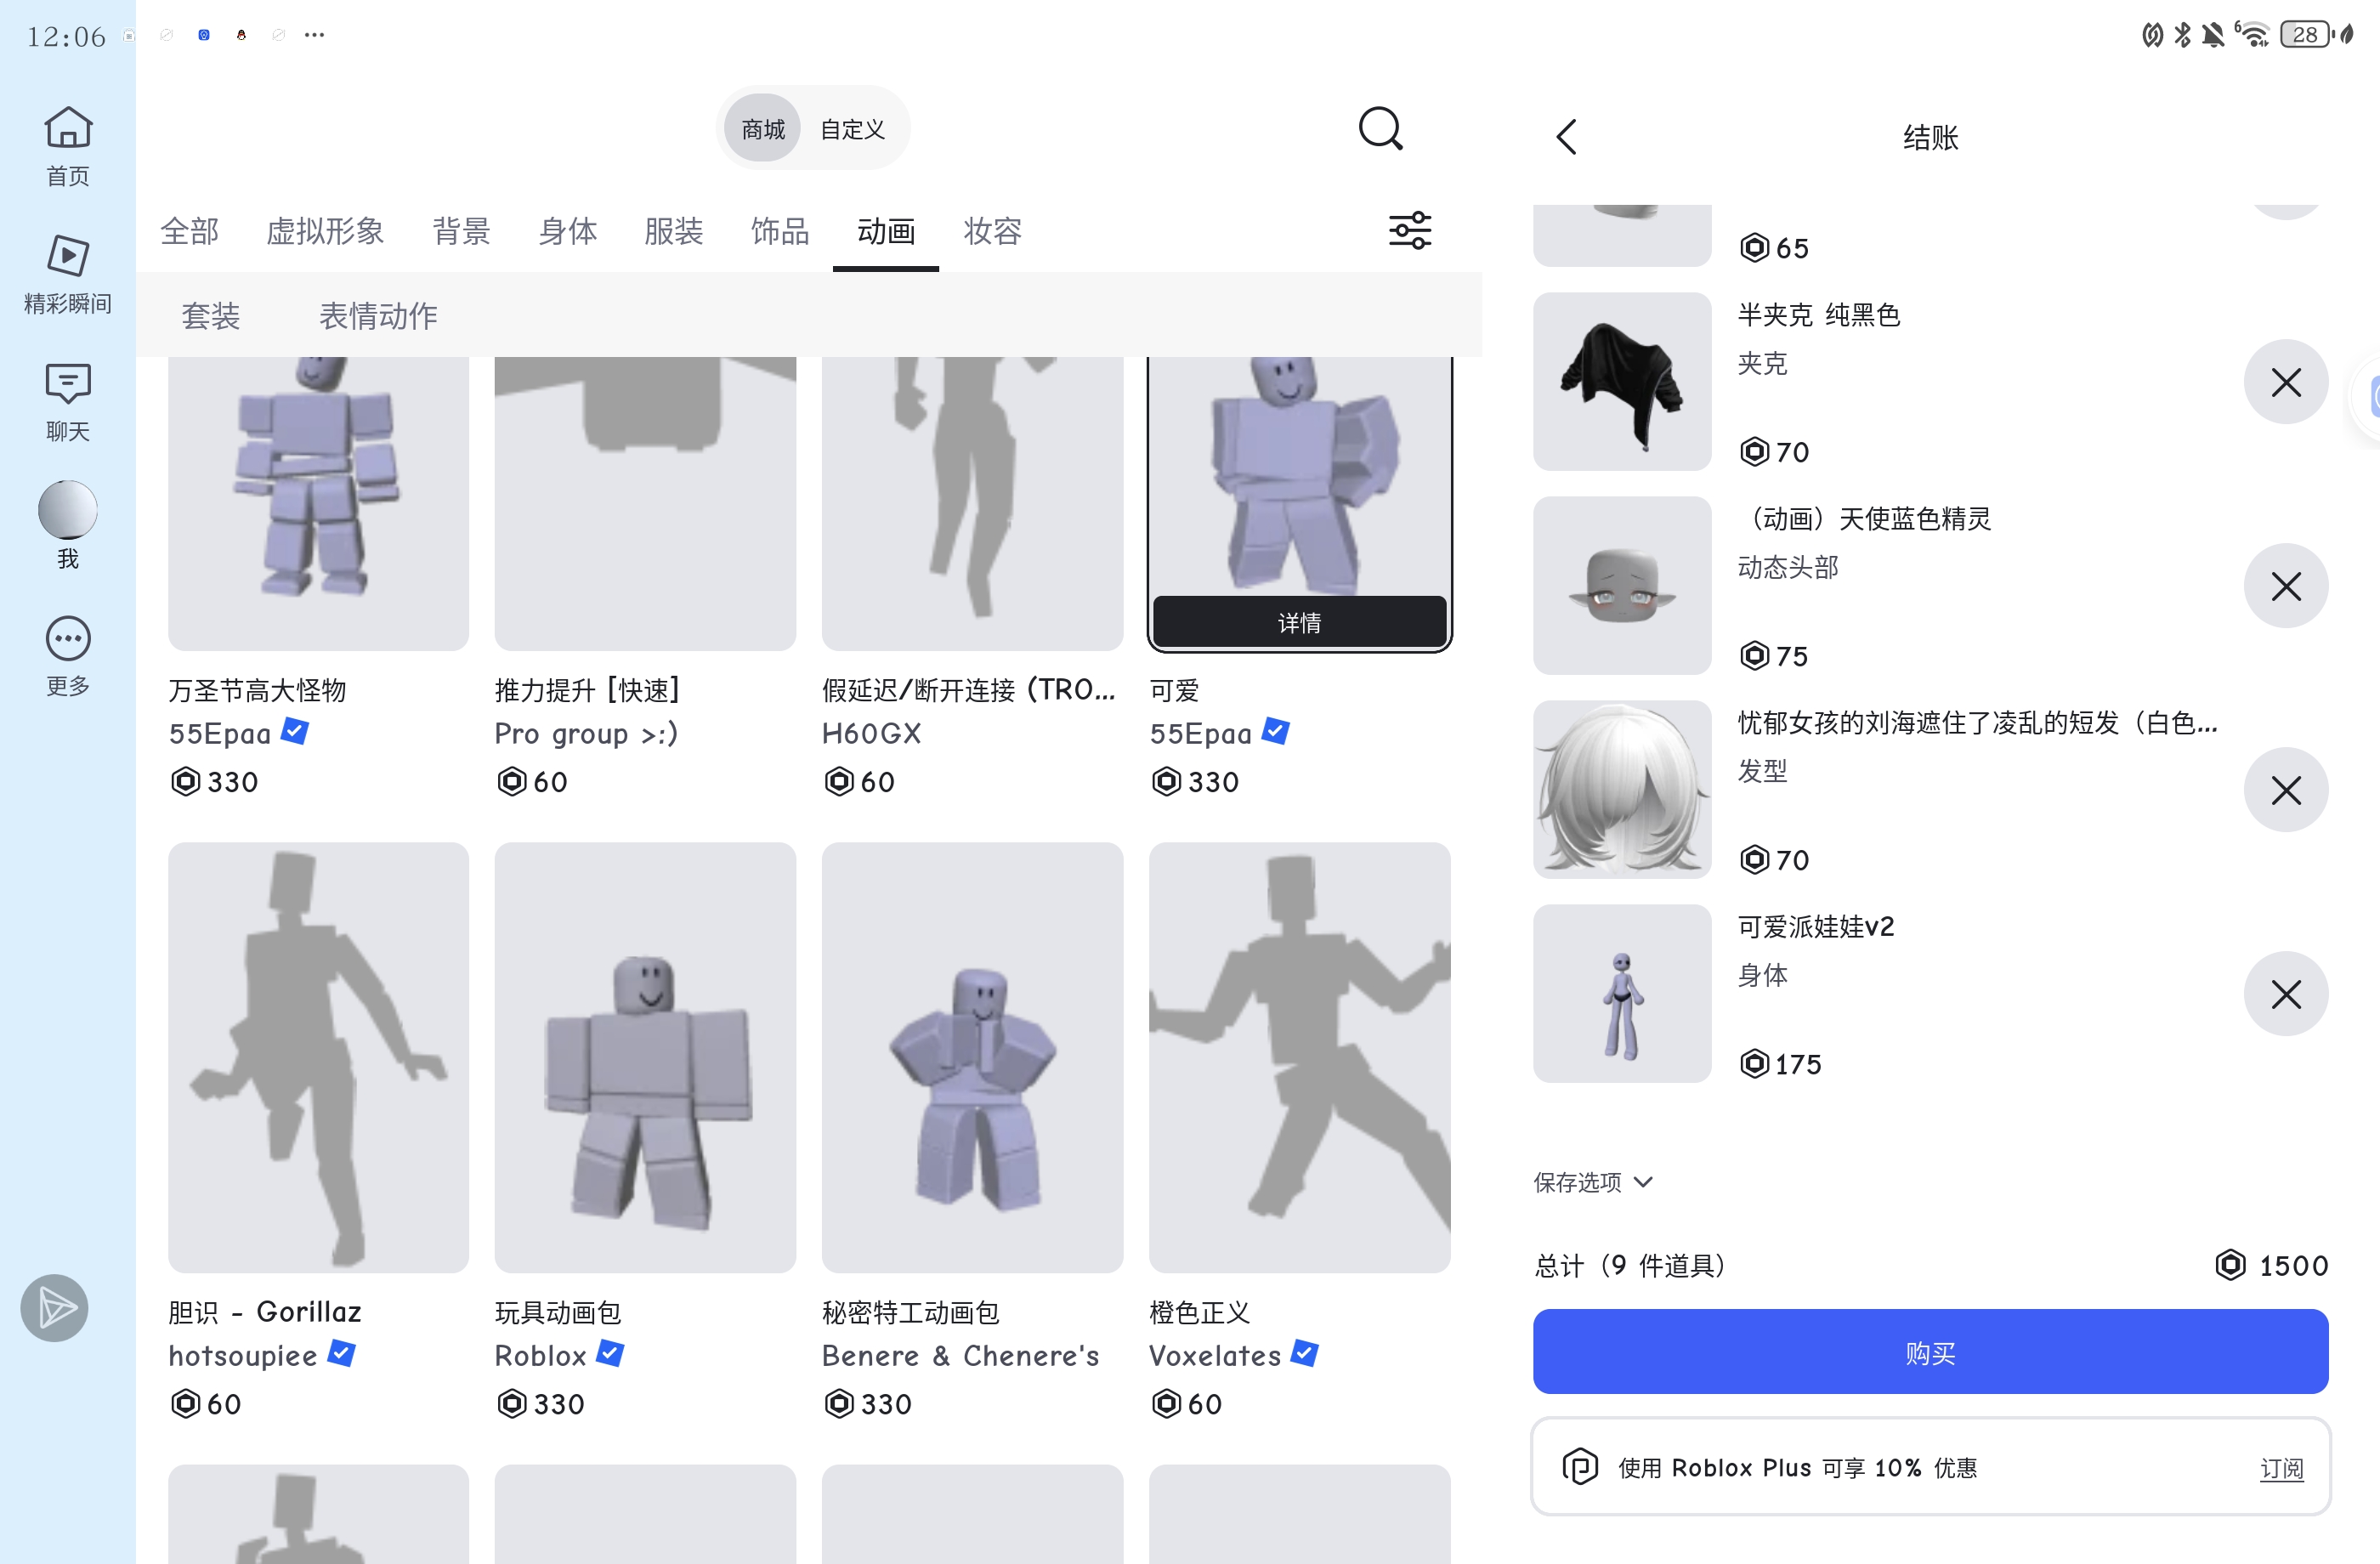
Task: Click creator name hotsoupiee
Action: pyautogui.click(x=243, y=1355)
